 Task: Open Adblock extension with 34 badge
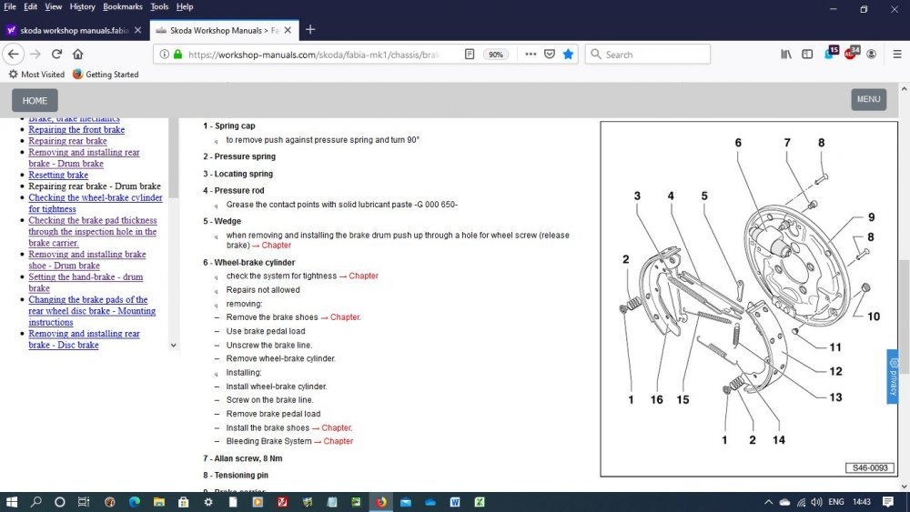852,53
